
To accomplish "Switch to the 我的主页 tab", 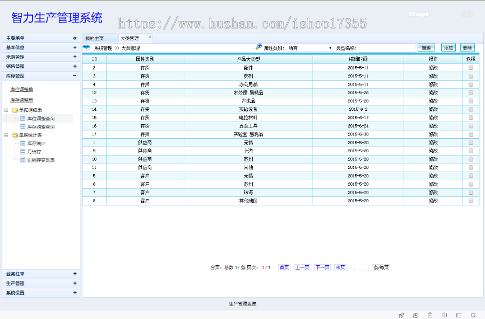I will click(x=94, y=38).
